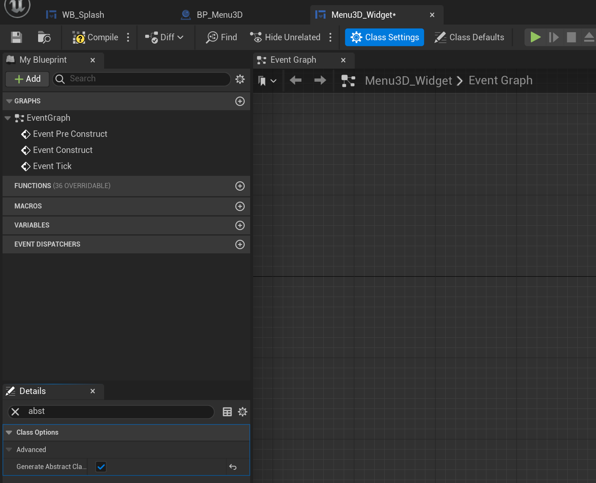This screenshot has height=483, width=596.
Task: Add a new variable with plus icon
Action: [x=240, y=225]
